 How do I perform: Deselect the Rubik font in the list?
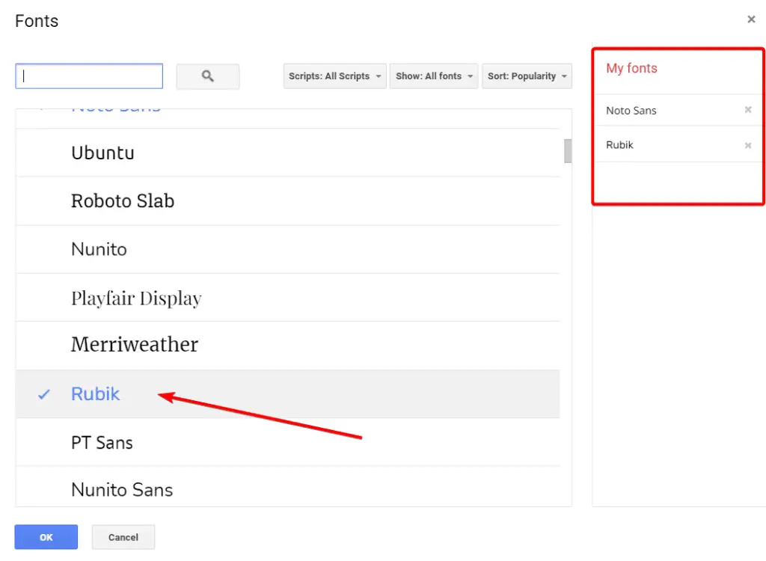pos(95,394)
